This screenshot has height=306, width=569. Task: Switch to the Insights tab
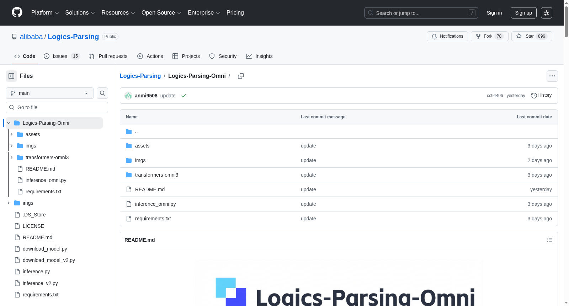[x=259, y=56]
